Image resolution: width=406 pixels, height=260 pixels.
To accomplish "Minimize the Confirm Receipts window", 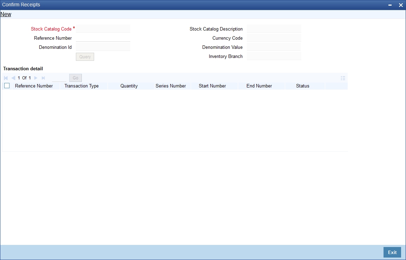I will click(390, 5).
